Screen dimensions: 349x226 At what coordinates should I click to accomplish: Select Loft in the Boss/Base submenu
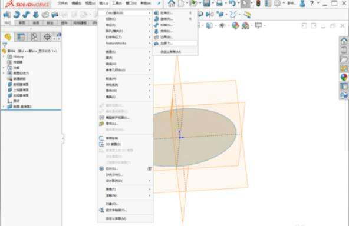click(175, 31)
